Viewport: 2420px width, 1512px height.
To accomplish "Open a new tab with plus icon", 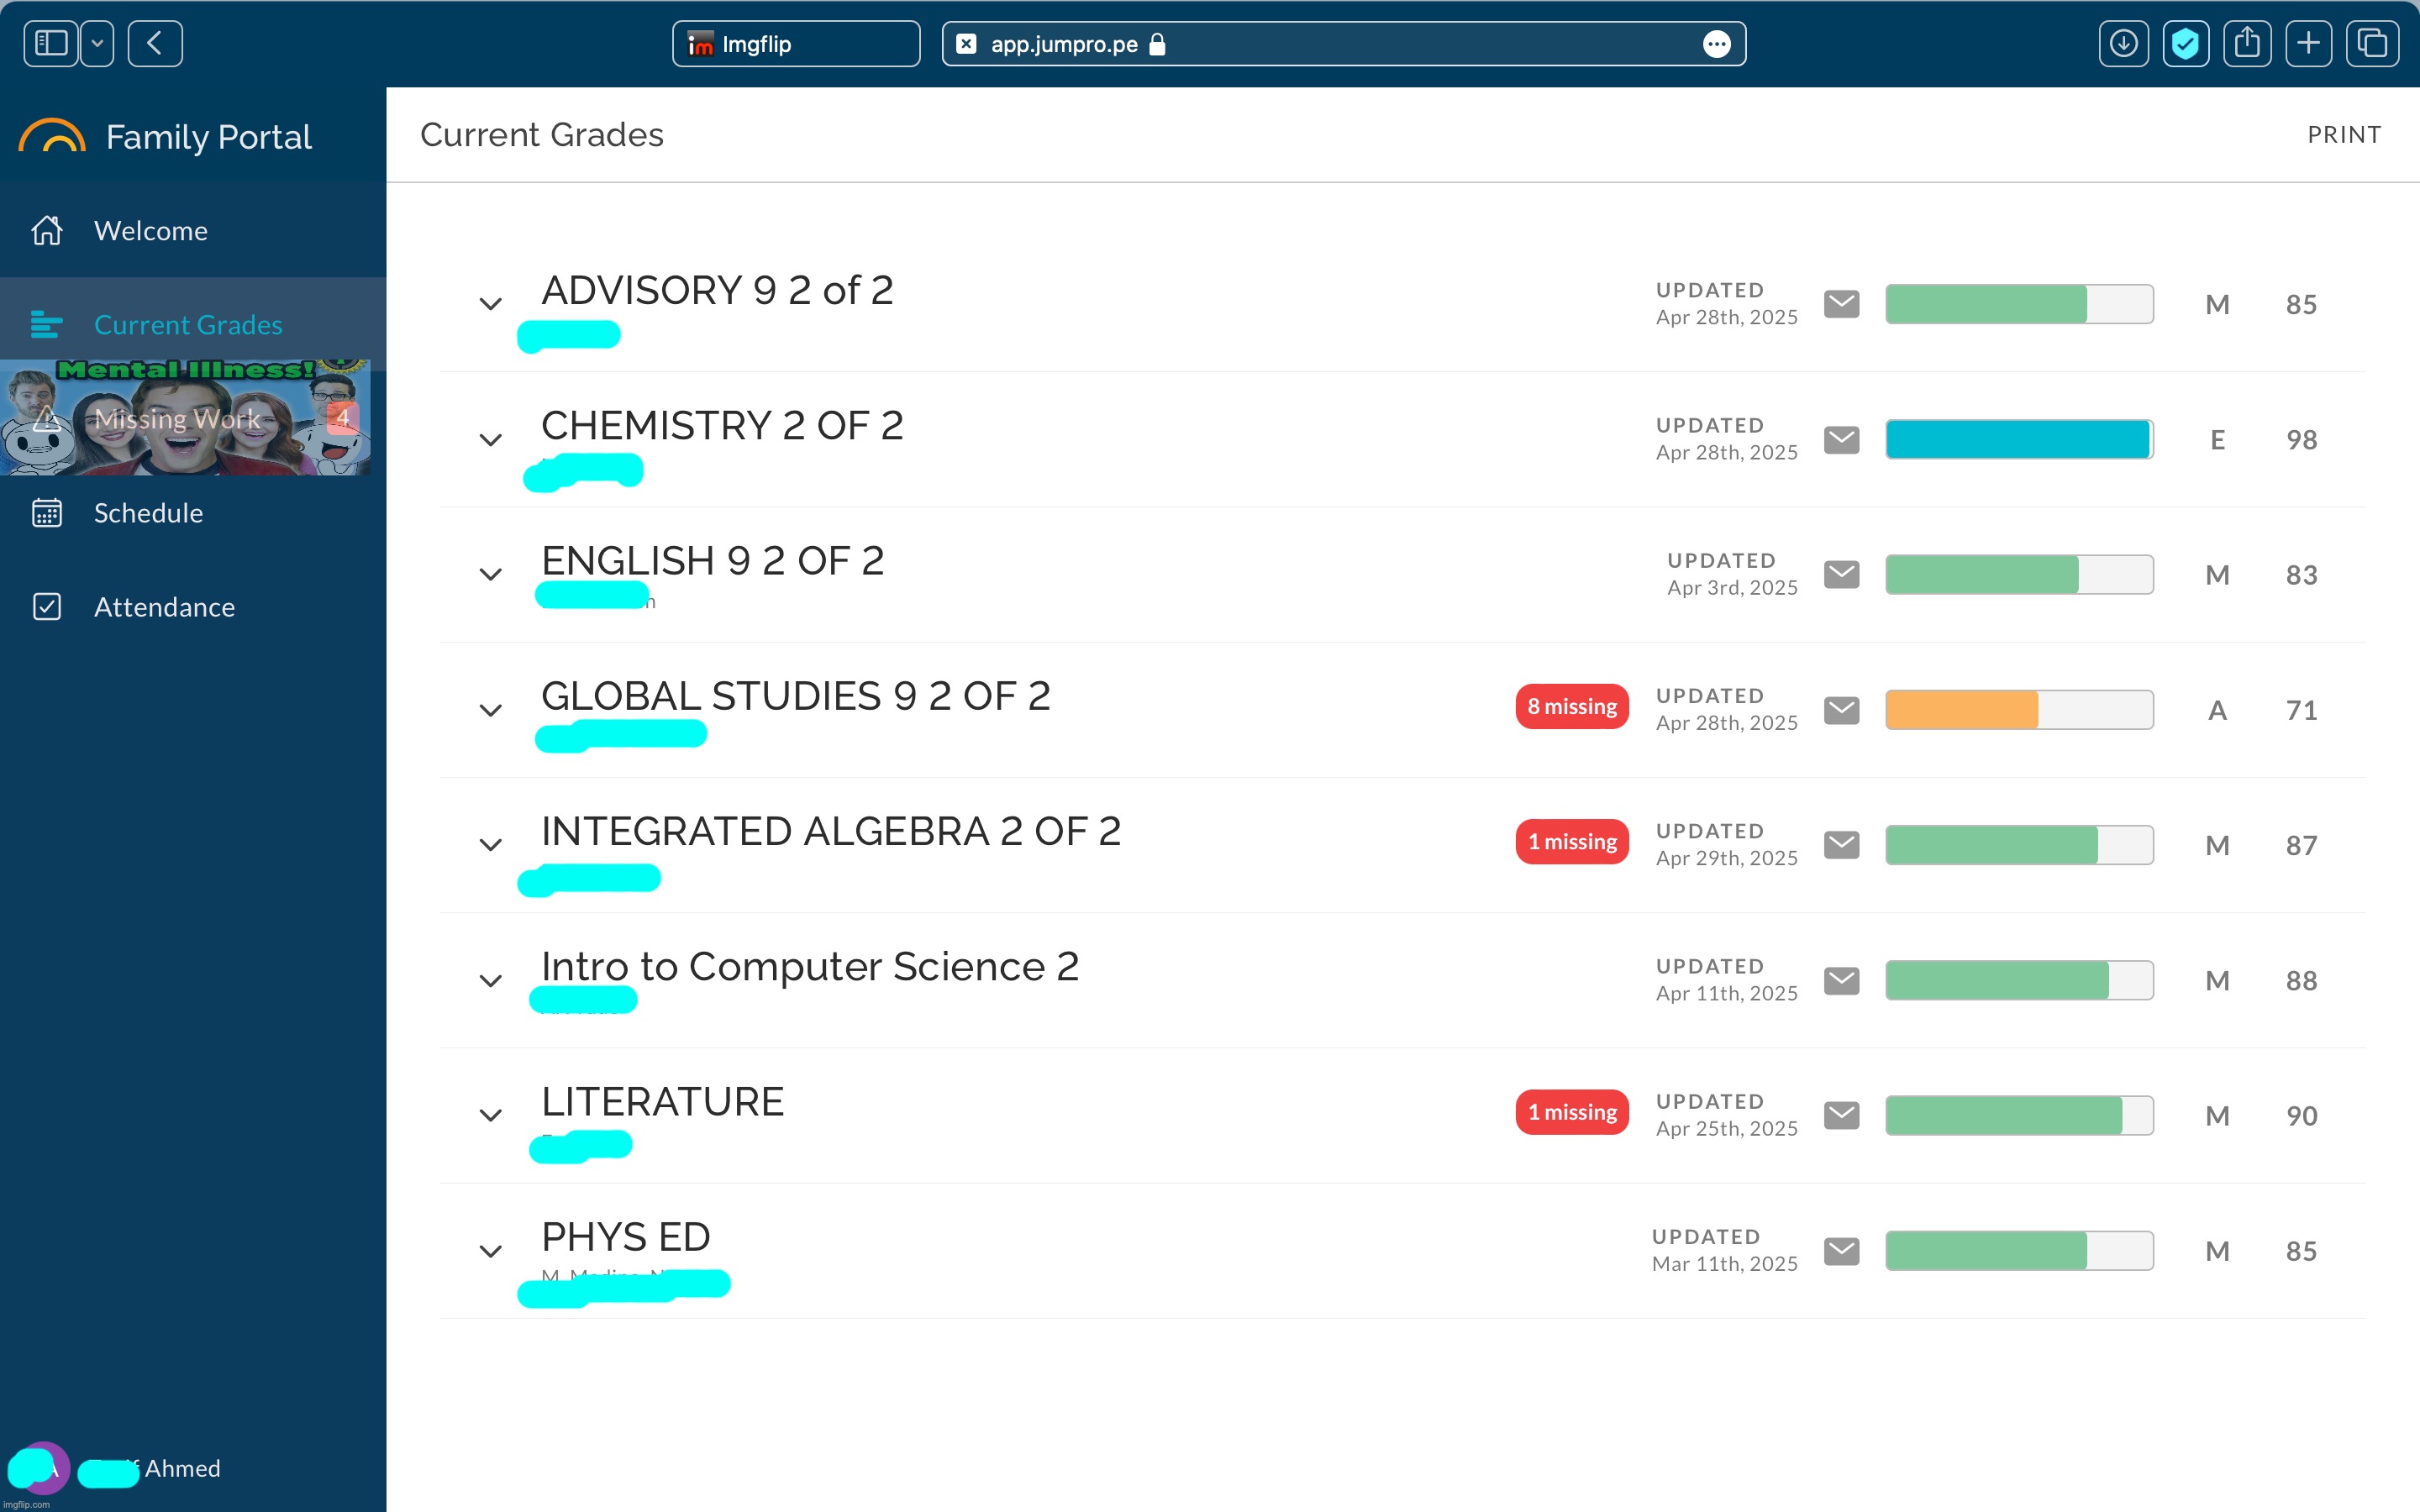I will [x=2309, y=44].
